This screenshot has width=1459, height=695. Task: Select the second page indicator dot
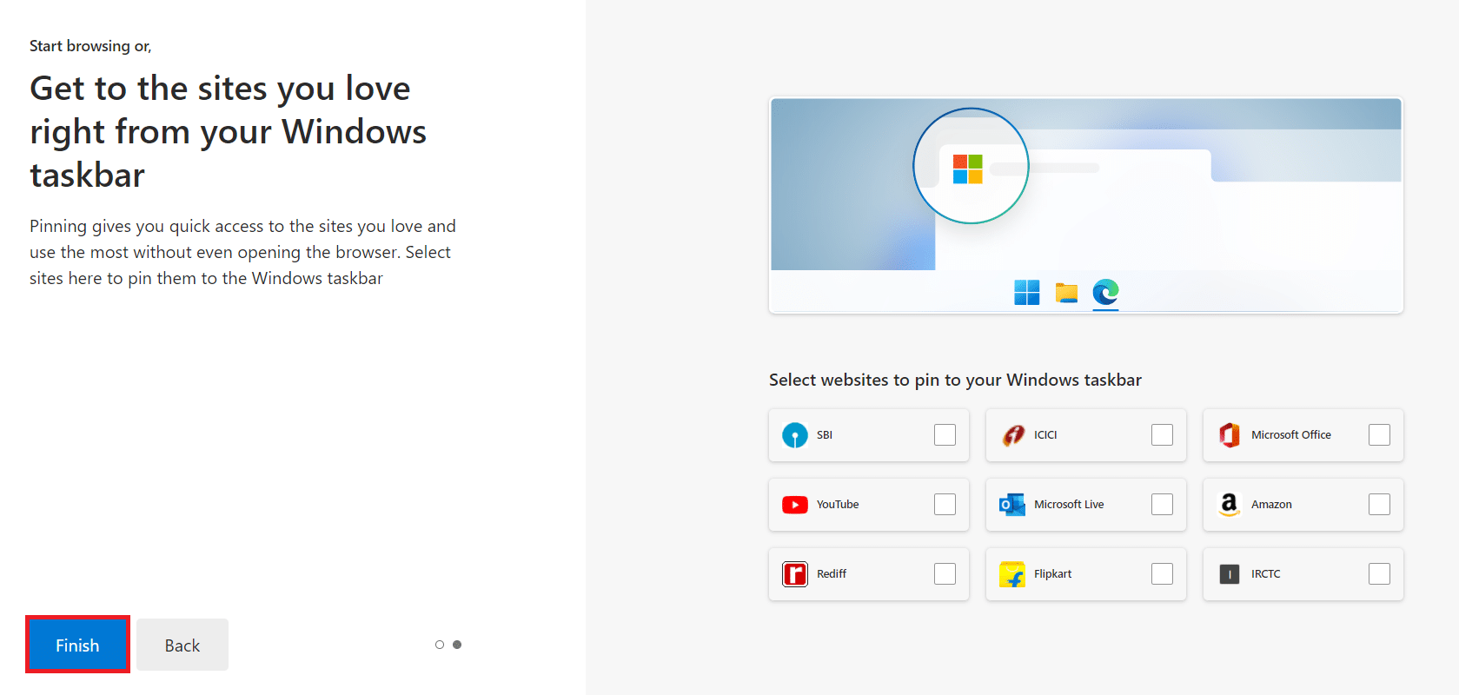[457, 645]
